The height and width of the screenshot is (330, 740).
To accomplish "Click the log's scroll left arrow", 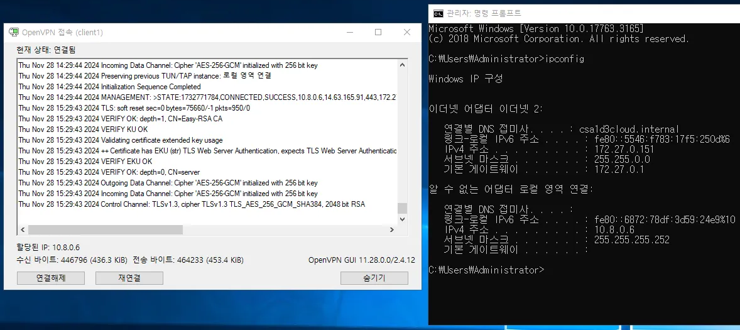I will pyautogui.click(x=22, y=229).
